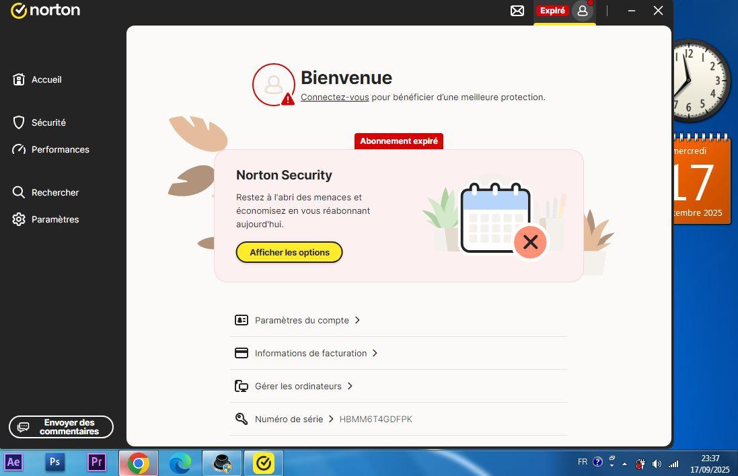738x476 pixels.
Task: Click the desktop analog clock gadget
Action: (702, 81)
